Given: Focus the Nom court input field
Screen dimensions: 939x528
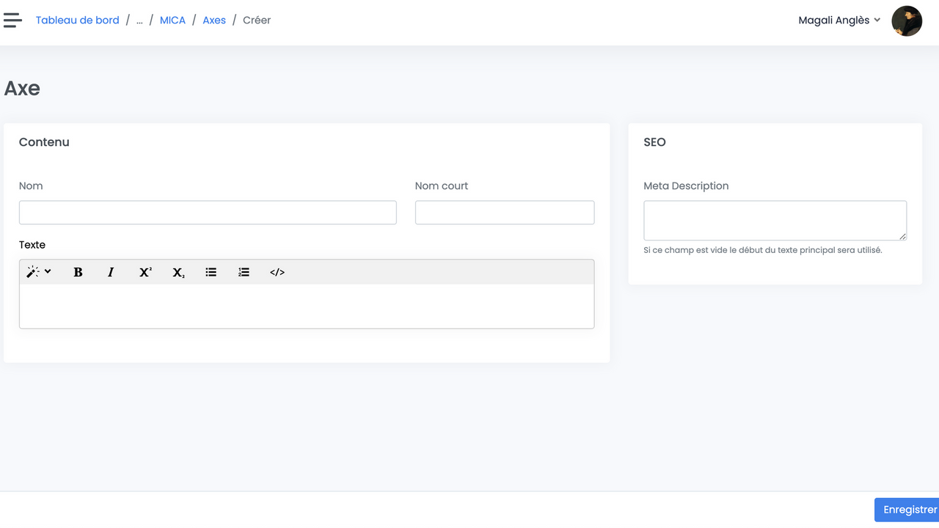Looking at the screenshot, I should [x=504, y=213].
